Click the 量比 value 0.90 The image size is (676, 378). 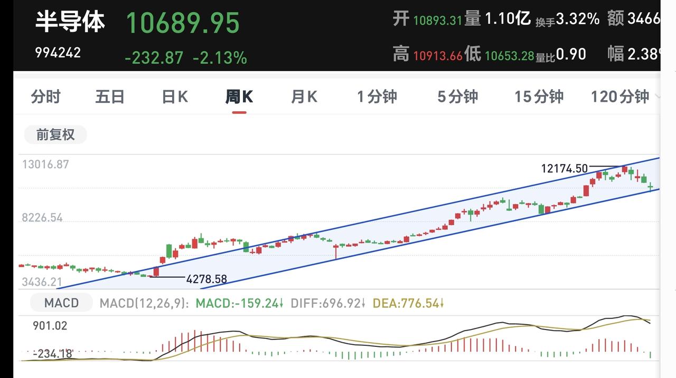(571, 54)
